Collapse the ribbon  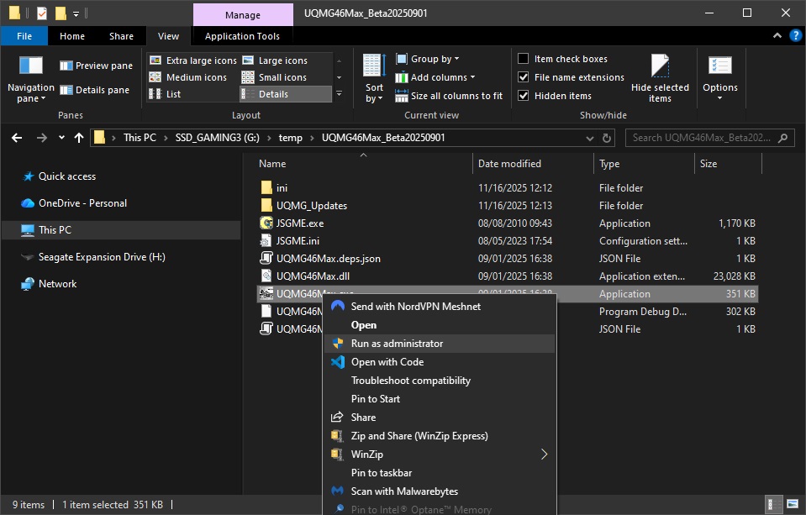777,35
